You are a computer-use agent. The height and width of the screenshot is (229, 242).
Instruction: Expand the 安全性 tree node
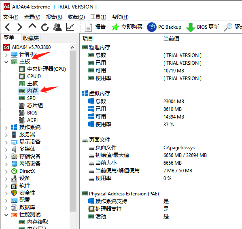[6, 193]
